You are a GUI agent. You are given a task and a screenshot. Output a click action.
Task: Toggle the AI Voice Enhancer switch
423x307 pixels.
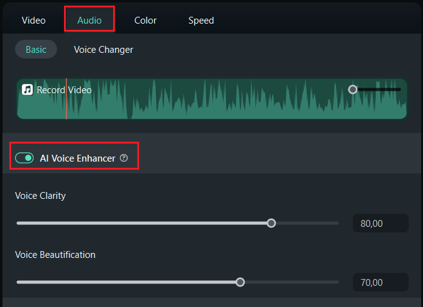coord(24,158)
